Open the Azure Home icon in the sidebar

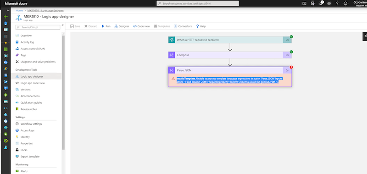click(x=6, y=23)
